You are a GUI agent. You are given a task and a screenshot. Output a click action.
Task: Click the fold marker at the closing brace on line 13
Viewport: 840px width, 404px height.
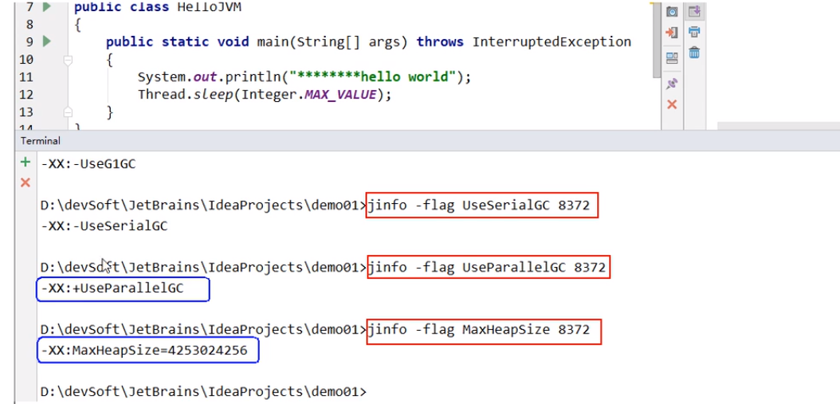click(68, 112)
